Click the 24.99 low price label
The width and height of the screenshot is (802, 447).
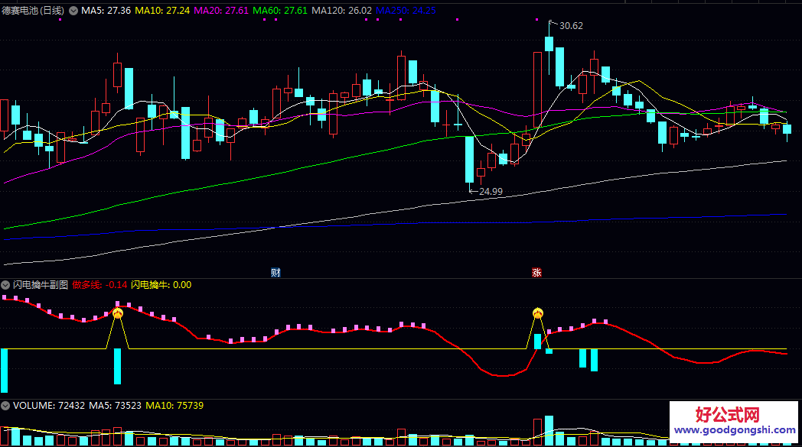[491, 192]
